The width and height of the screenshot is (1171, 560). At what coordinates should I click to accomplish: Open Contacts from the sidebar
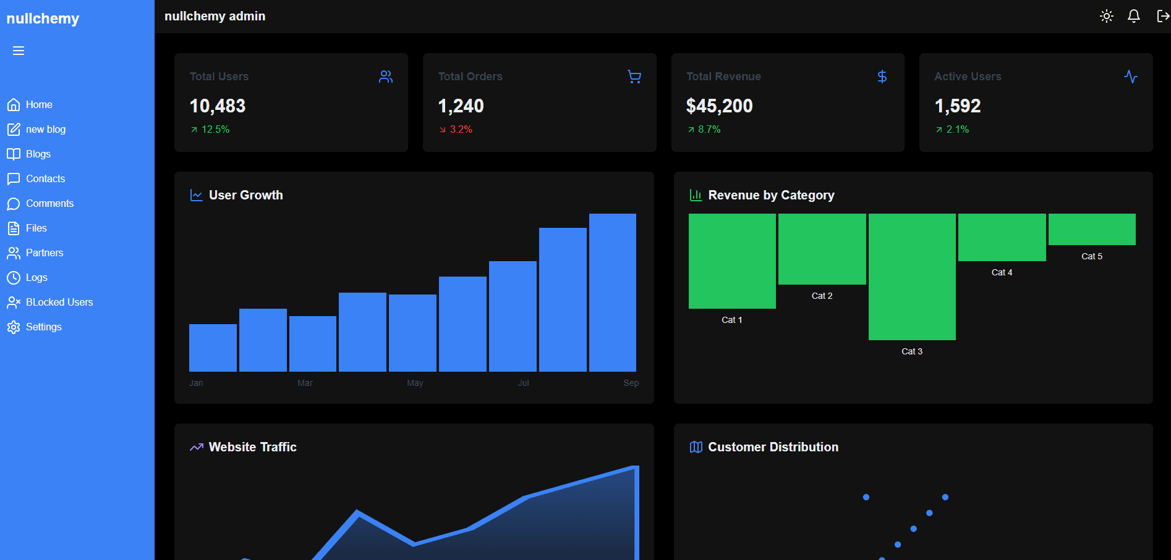(45, 179)
